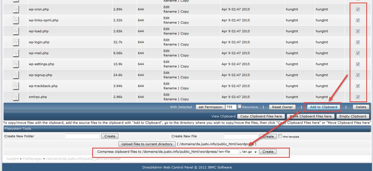Click the file icon next to wp-mail.php
373x171 pixels.
click(16, 53)
